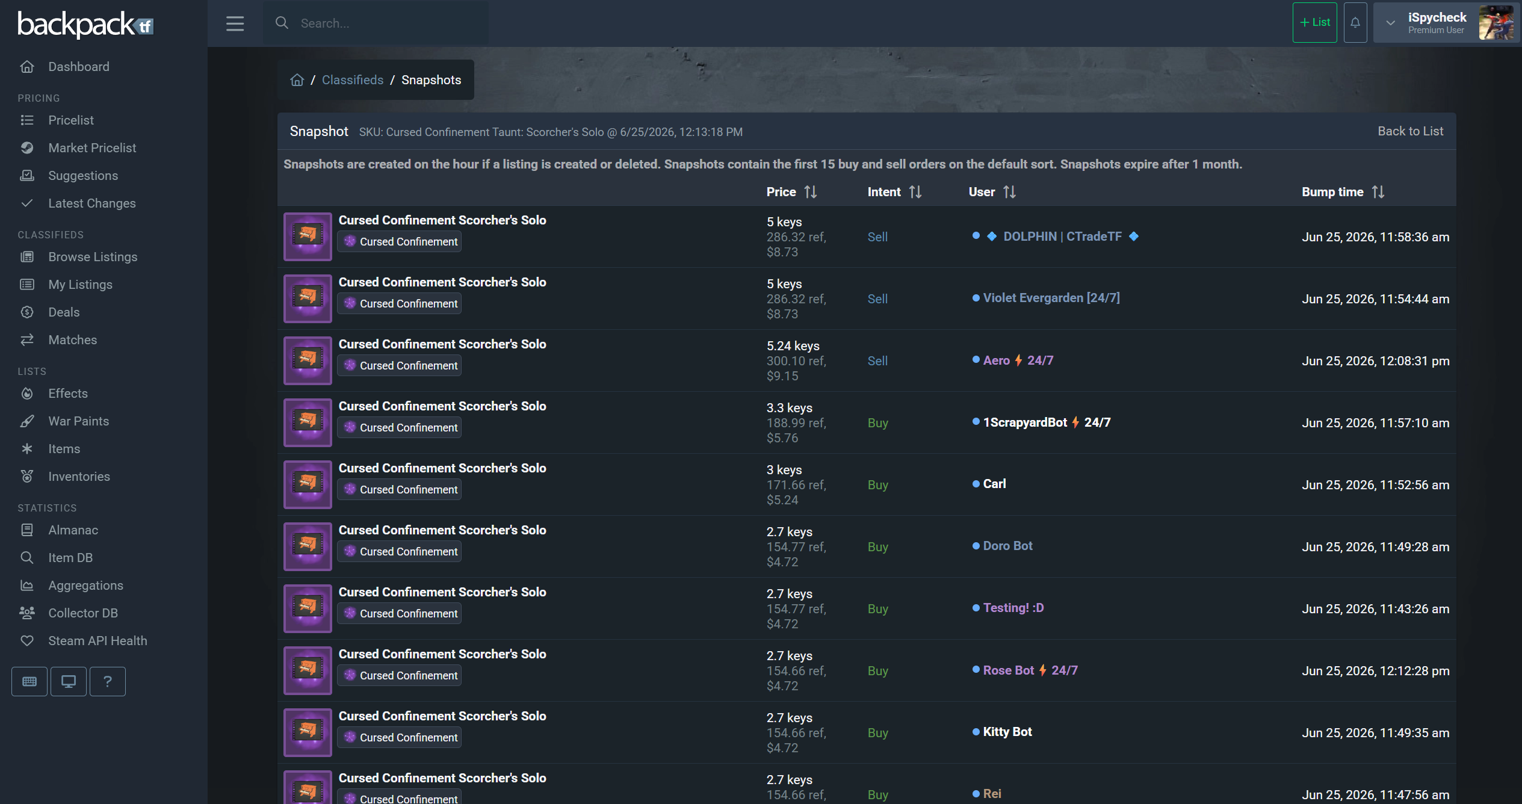
Task: Open Carl's user profile
Action: point(994,484)
